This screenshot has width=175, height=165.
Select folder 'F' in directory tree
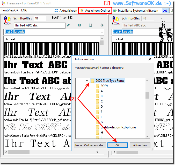[101, 117]
